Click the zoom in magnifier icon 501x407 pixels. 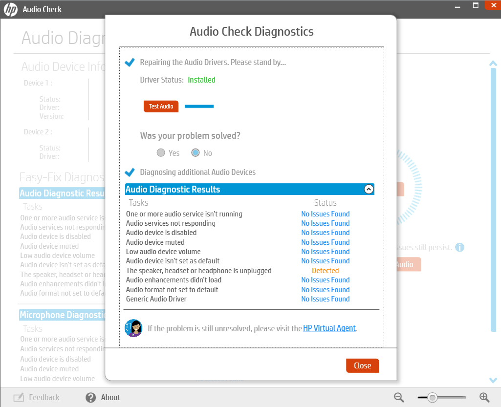point(484,397)
